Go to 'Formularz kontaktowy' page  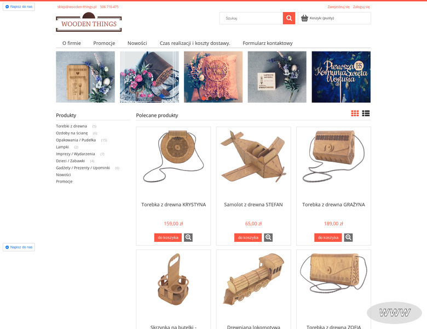267,43
